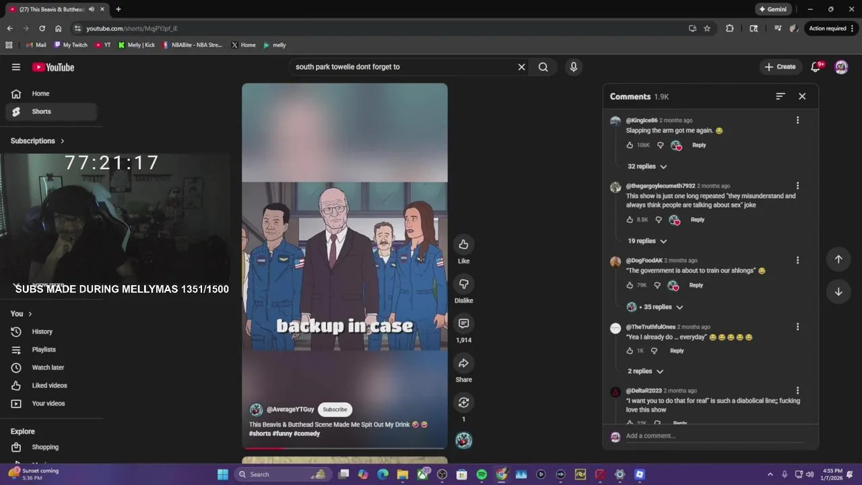862x485 pixels.
Task: Dislike @DogFoodAK's comment
Action: point(657,285)
